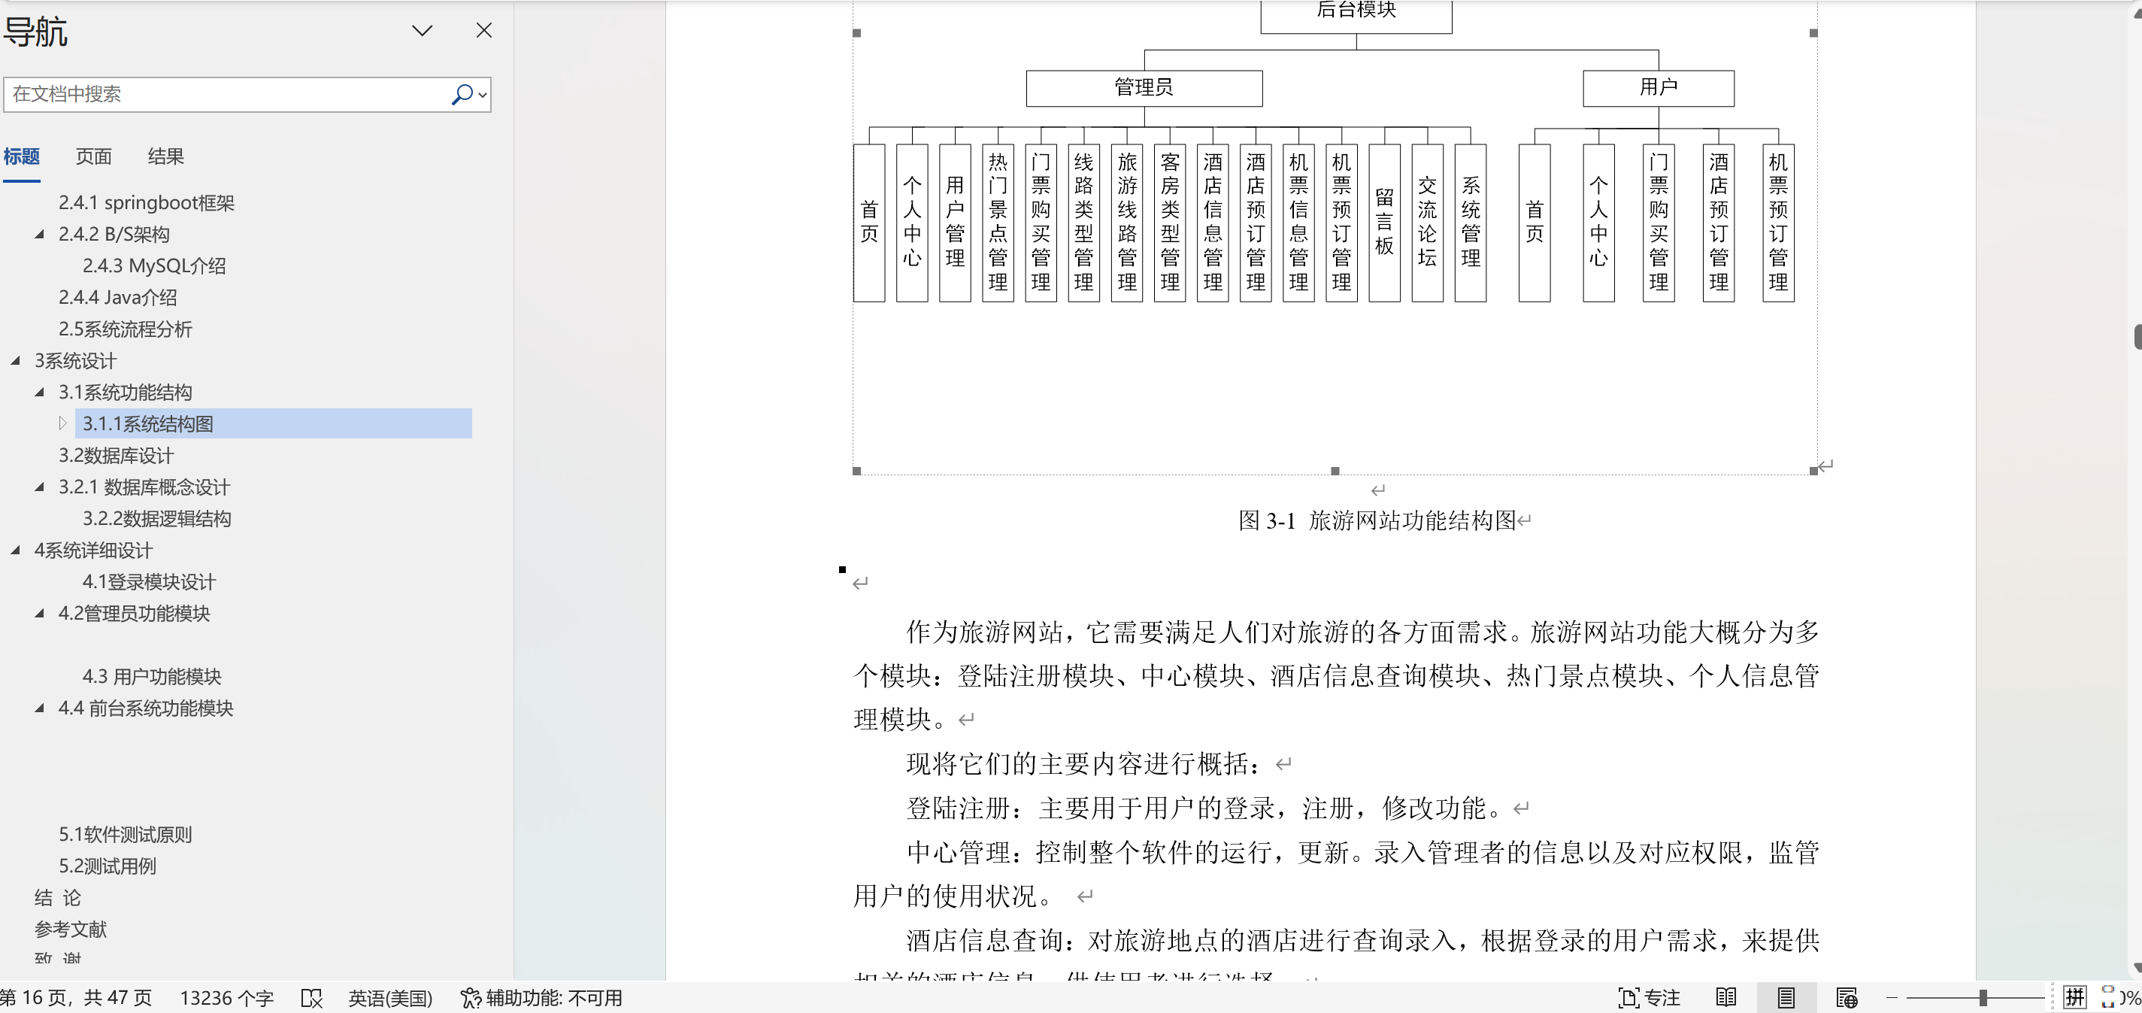
Task: Jump to heading 2.4.3 MySQL介绍
Action: 154,266
